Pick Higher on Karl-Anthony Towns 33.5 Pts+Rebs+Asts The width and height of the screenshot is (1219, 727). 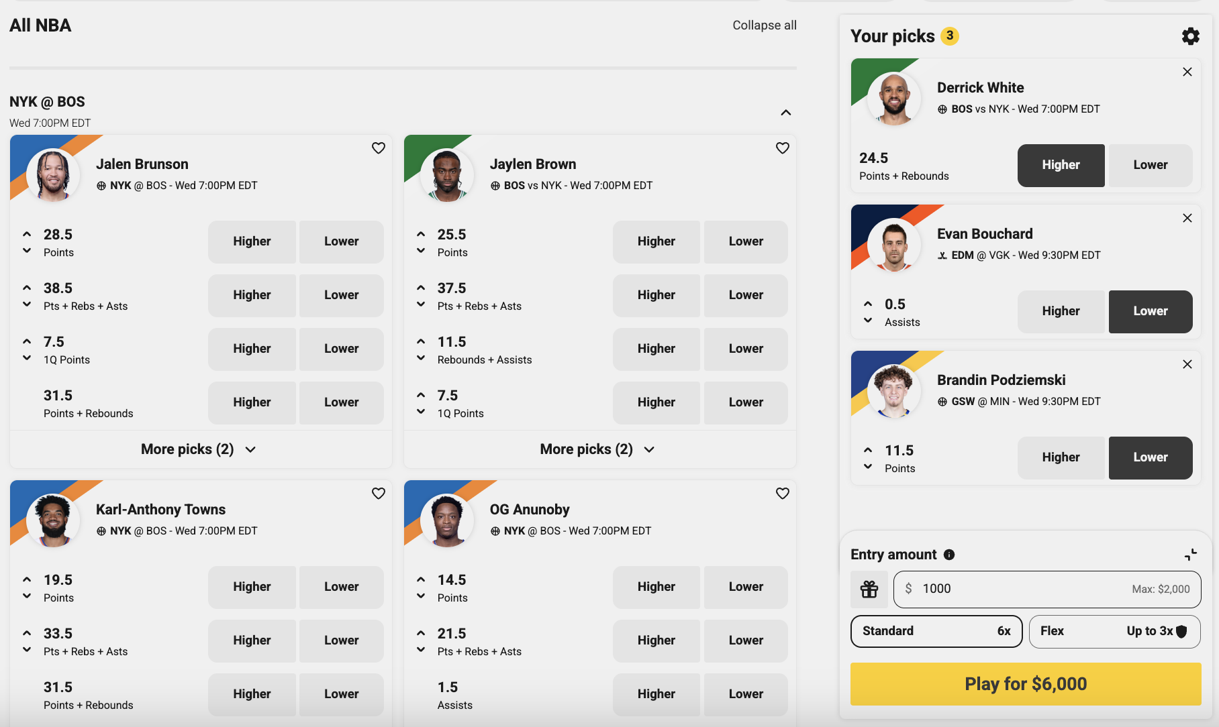click(x=252, y=640)
